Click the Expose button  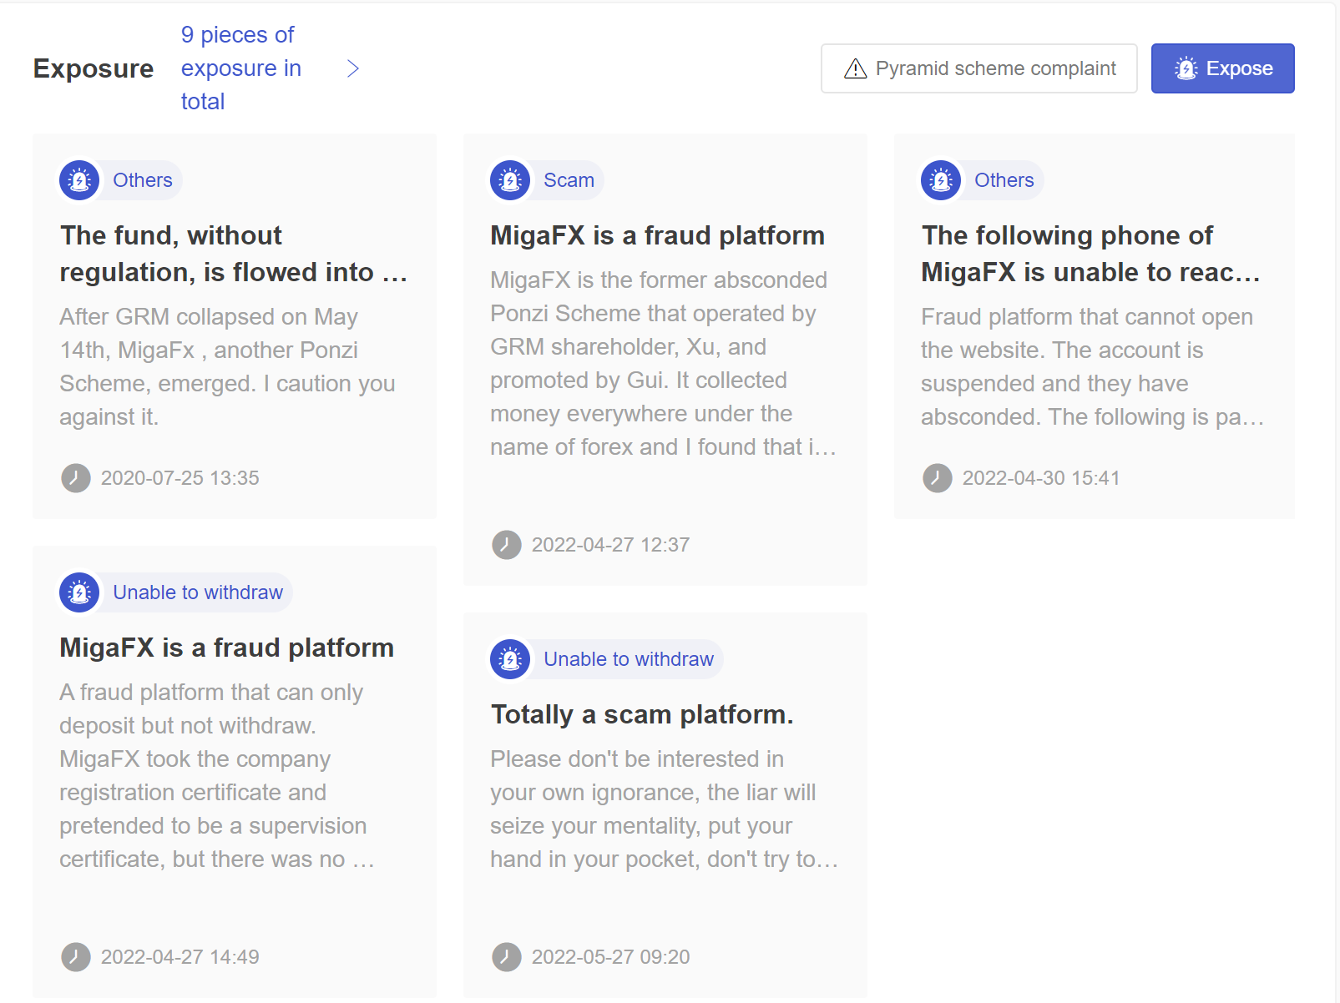(1222, 68)
